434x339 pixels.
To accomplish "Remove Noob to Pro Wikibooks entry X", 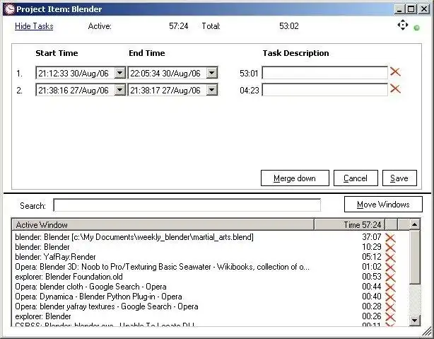I will (x=390, y=268).
